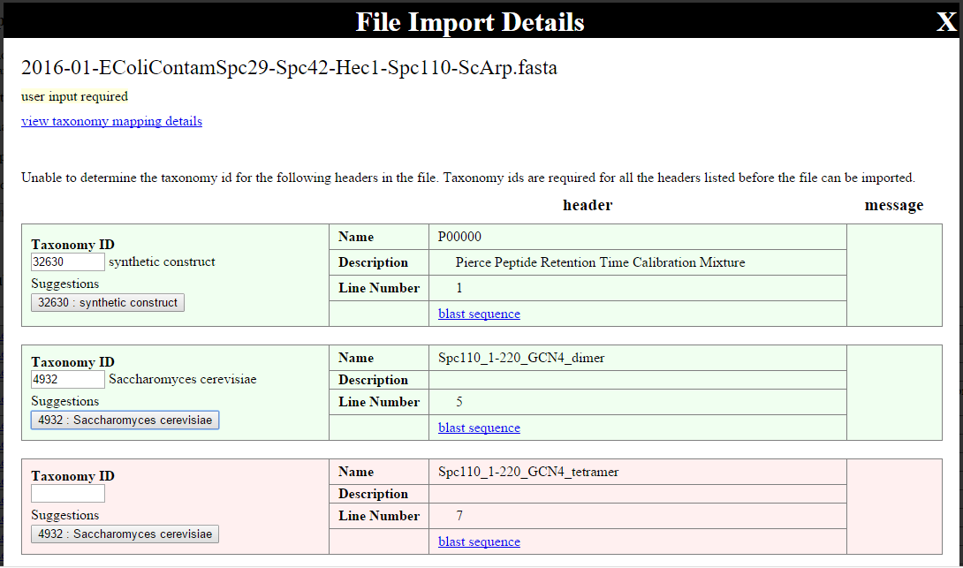Pick 4932 Saccharomyces cerevisiae suggestion for the dimer entry

[125, 420]
